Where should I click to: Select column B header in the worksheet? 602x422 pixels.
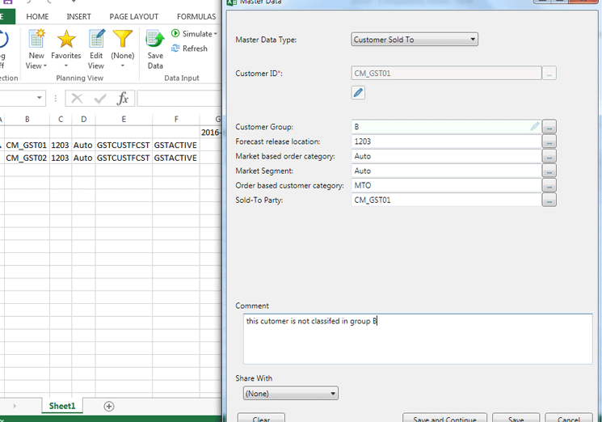(x=27, y=119)
